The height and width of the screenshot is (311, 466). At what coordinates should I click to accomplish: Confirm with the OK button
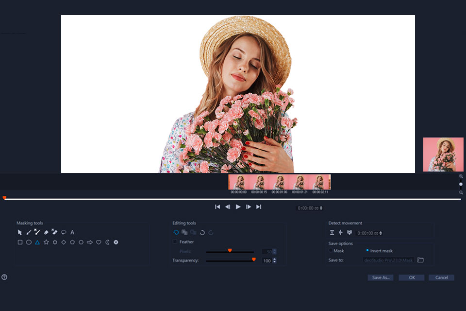point(412,277)
